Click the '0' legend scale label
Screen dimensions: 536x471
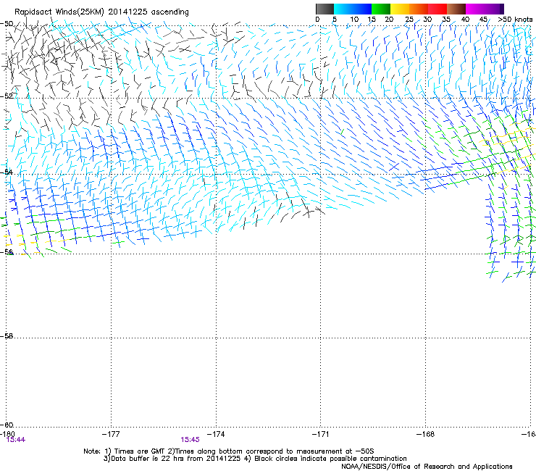point(317,20)
